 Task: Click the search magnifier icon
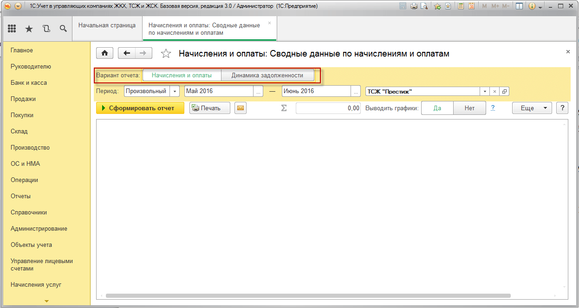63,29
